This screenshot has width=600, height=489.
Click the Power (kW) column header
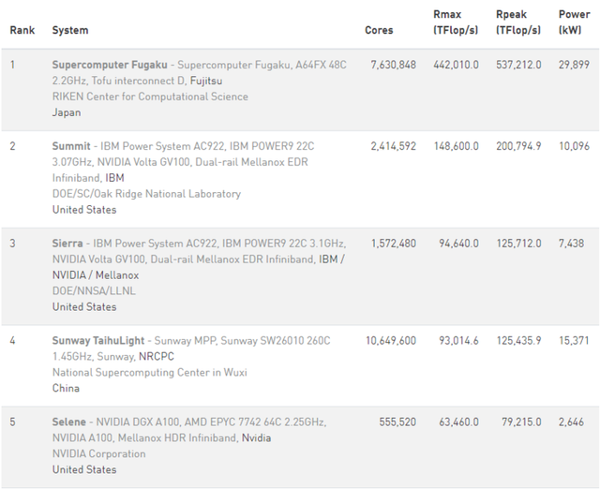coord(574,22)
